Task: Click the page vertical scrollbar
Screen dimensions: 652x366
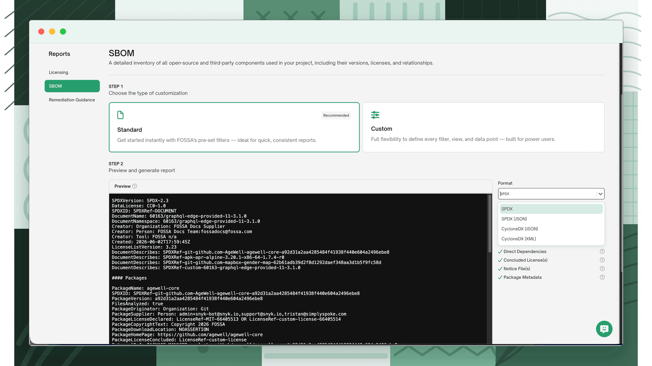Action: pos(621,183)
